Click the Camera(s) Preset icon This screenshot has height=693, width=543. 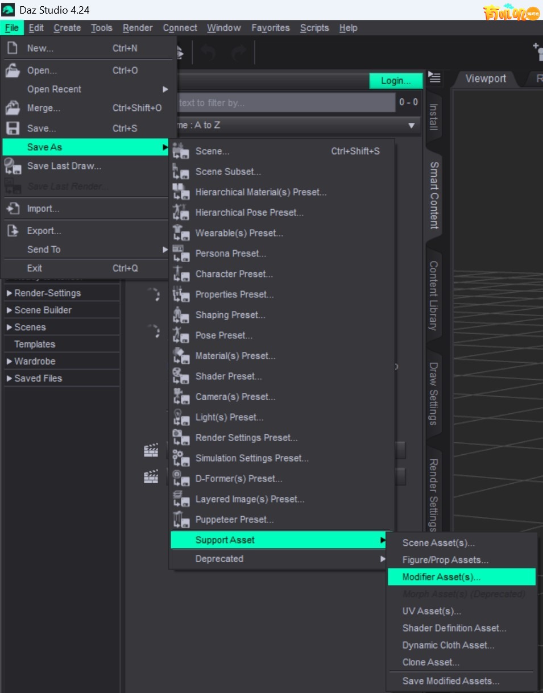pos(181,397)
